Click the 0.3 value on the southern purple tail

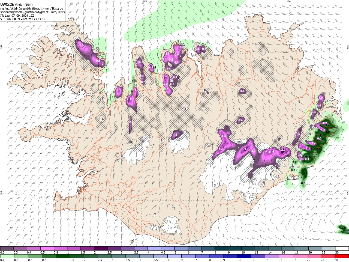pos(252,173)
